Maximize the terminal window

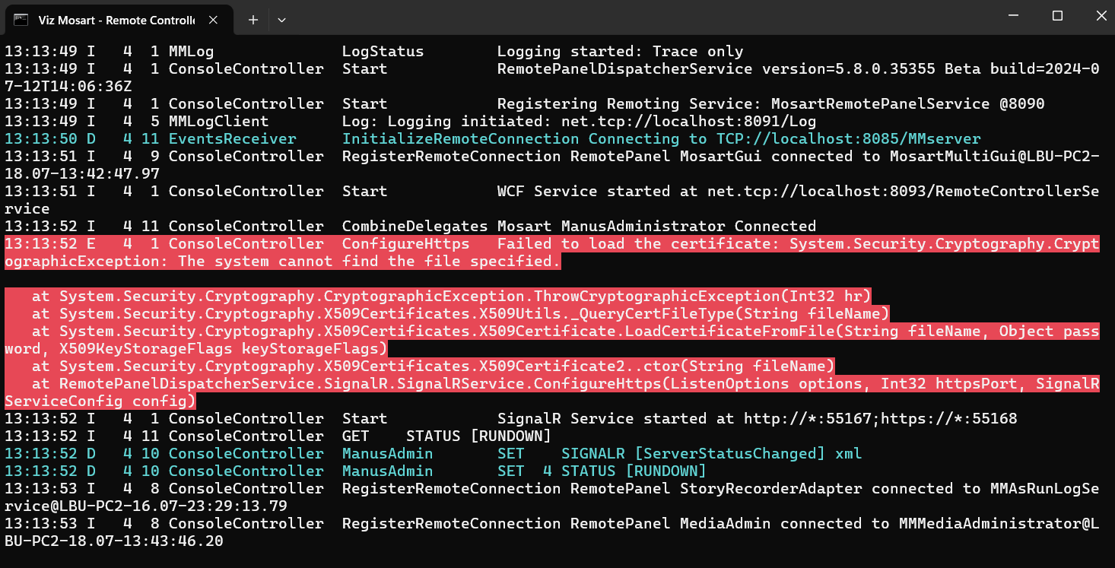tap(1057, 16)
